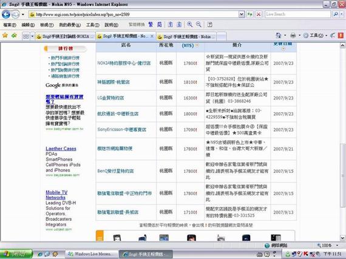Open the BenQ store link in price table
Screen dimensions: 346x259
(x=115, y=171)
